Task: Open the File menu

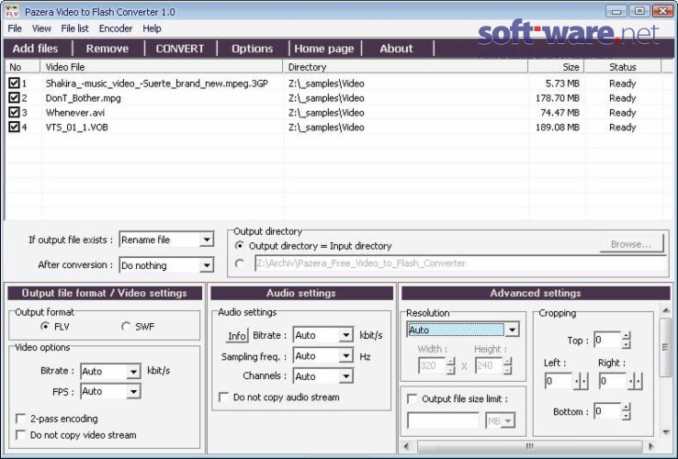Action: pos(15,28)
